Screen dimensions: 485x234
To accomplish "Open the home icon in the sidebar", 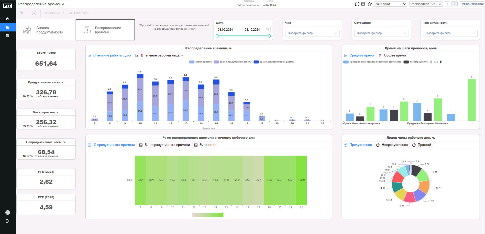I will point(7,19).
